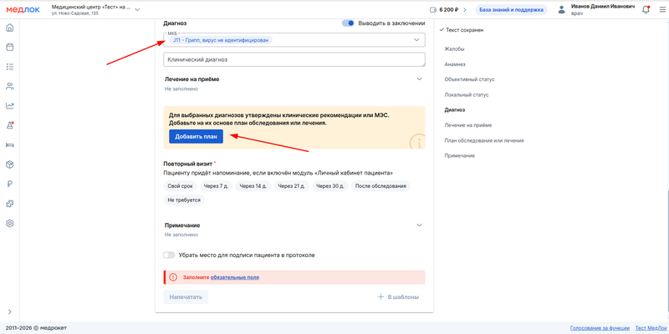Open the ruble finance icon in sidebar
This screenshot has height=334, width=669.
pos(10,184)
